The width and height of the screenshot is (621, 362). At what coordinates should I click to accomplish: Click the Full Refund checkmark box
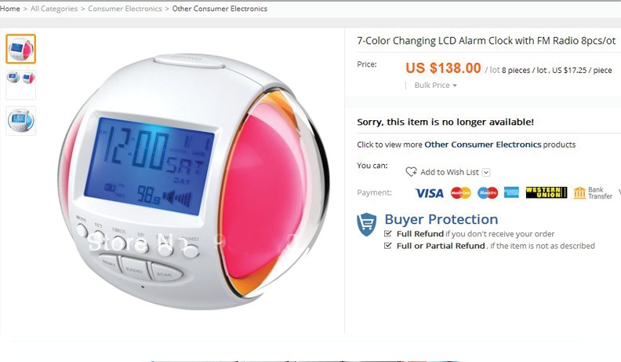tap(388, 233)
